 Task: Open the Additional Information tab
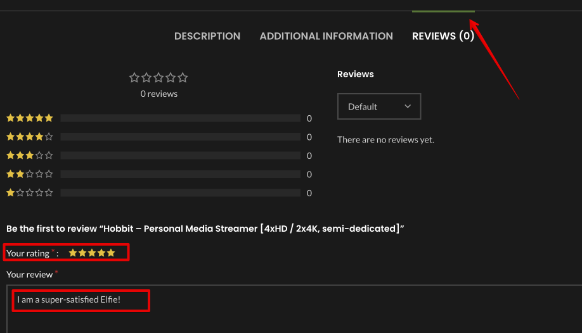(x=326, y=36)
